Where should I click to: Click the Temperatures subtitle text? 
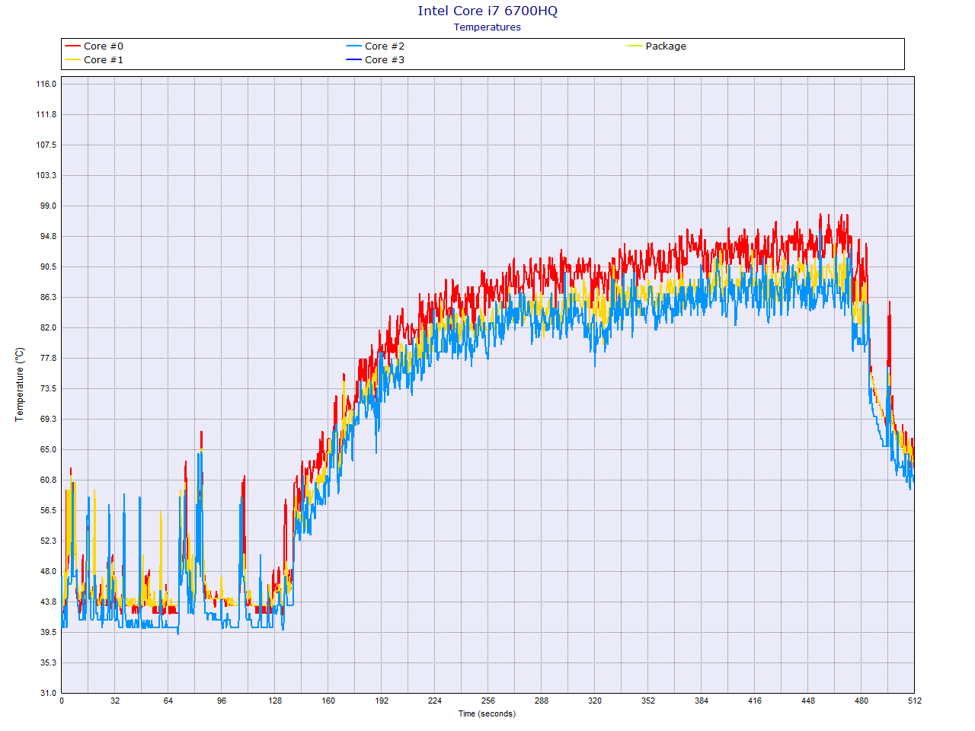[x=487, y=27]
